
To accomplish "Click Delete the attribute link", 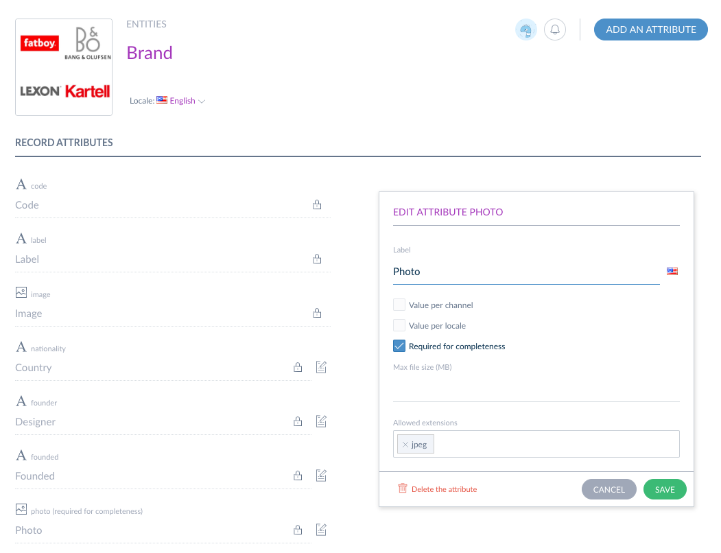I will [x=438, y=489].
